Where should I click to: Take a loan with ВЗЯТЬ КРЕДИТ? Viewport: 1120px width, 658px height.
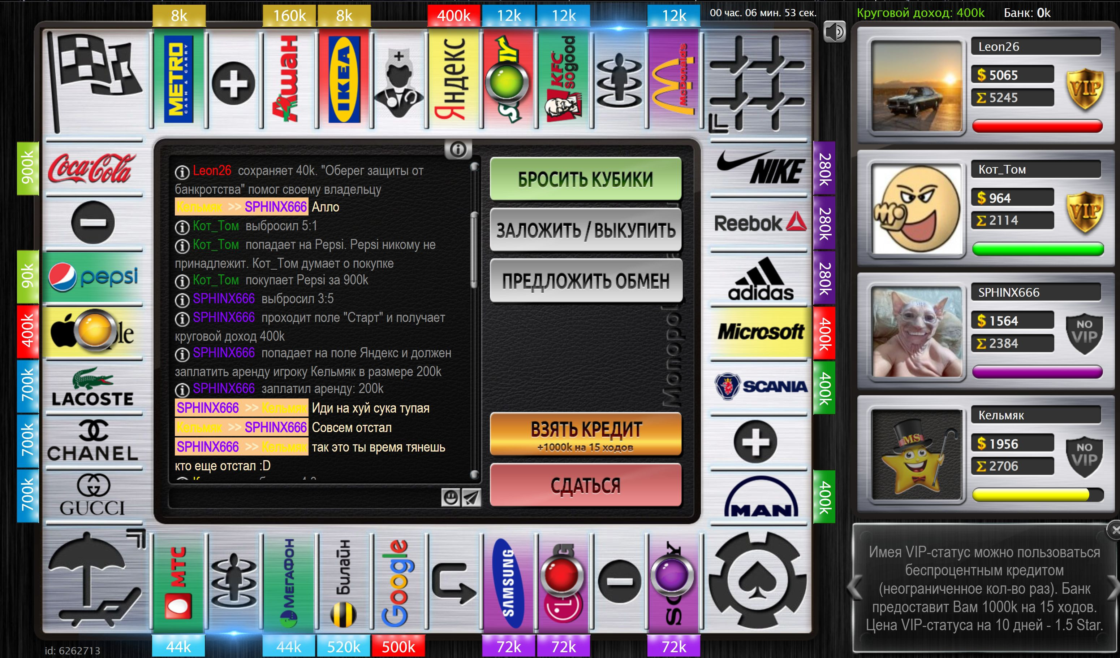585,435
